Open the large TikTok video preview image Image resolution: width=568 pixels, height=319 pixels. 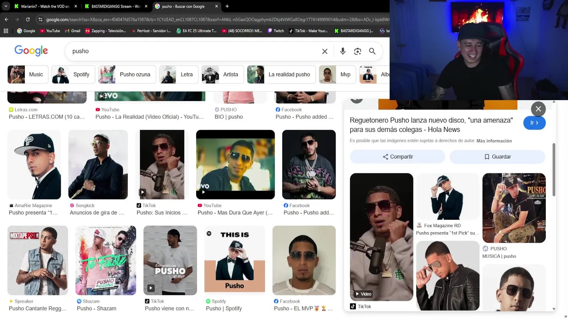click(x=382, y=237)
